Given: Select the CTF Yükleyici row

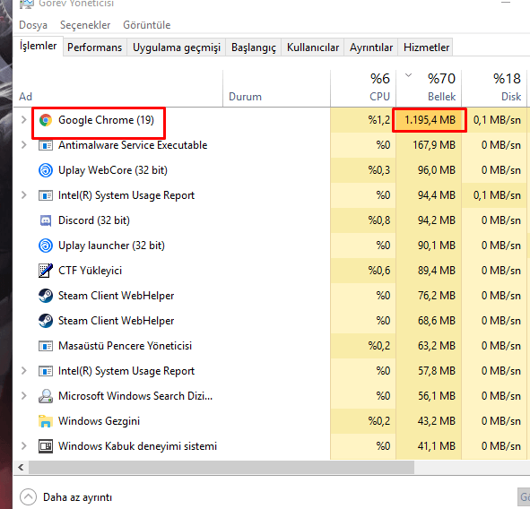Looking at the screenshot, I should point(271,271).
